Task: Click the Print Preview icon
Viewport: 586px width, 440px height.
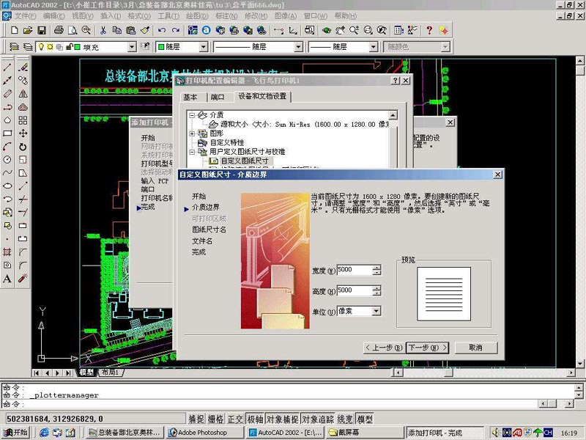Action: pyautogui.click(x=73, y=30)
